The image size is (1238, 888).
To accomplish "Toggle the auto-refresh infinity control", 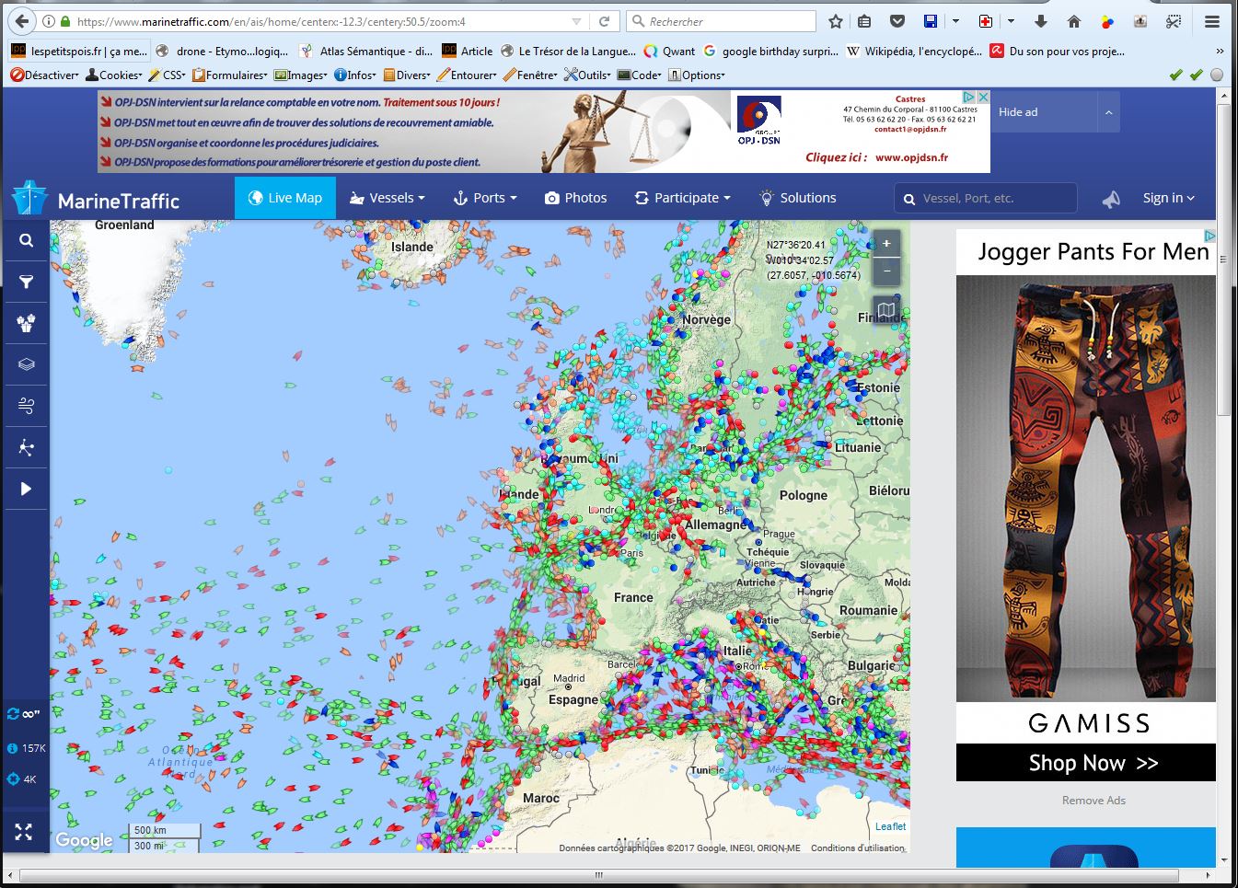I will point(25,714).
